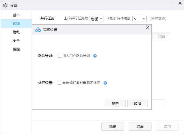
Task: Click the Baidu Netdisk logo in 高级设置 dialog
Action: tap(38, 30)
